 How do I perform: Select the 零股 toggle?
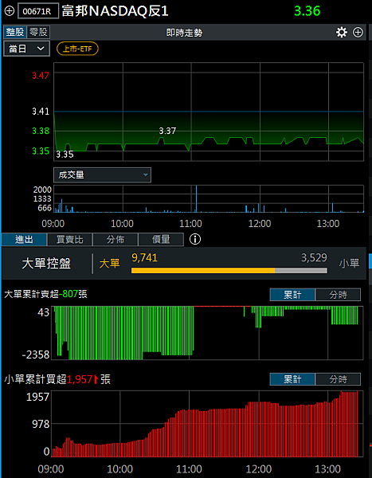tap(38, 32)
